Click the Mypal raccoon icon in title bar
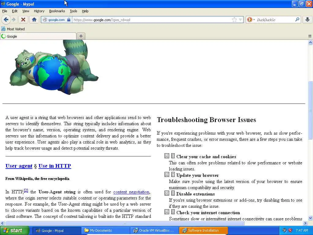 click(x=3, y=4)
